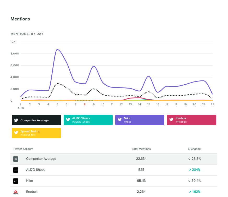Viewport: 228px width, 197px height.
Task: Click total mentions value 525
Action: pos(141,170)
